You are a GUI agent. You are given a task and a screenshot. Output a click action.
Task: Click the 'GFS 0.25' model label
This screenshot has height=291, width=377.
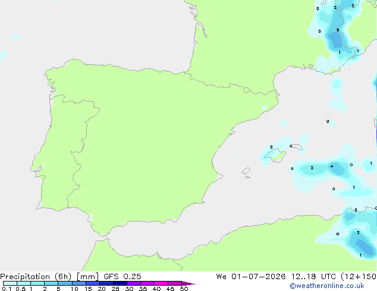(x=122, y=277)
